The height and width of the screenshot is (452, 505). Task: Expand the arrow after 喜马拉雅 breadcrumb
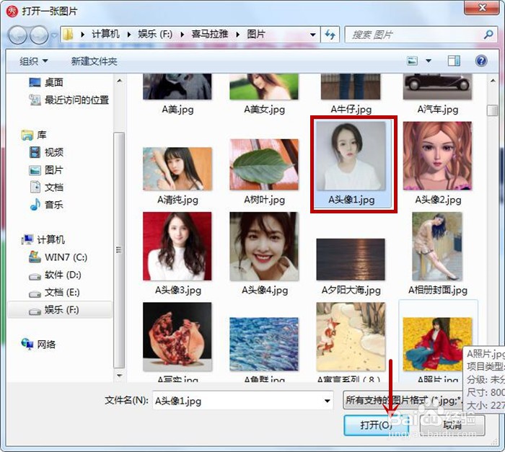pos(238,35)
